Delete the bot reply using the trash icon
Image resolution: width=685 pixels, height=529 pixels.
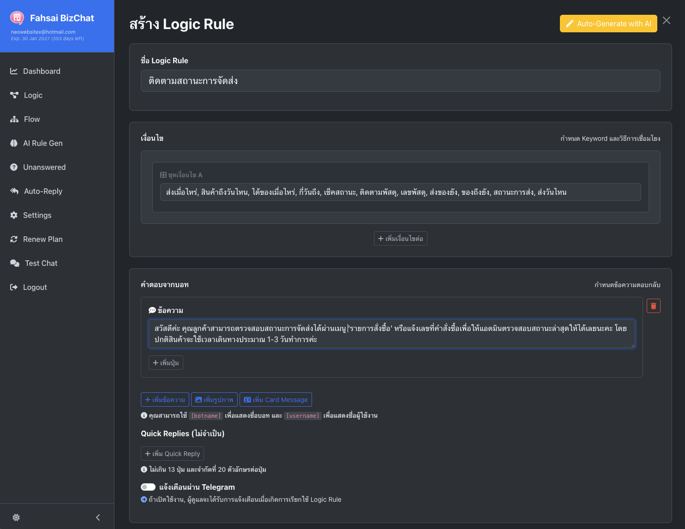(x=654, y=306)
